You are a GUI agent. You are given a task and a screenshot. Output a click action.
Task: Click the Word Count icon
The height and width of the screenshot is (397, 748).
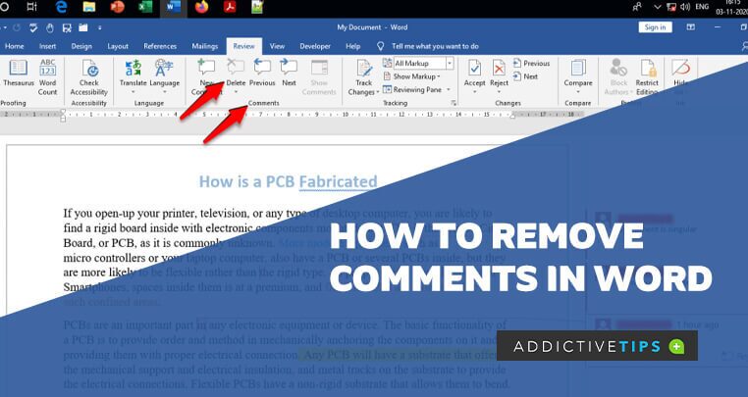pyautogui.click(x=47, y=74)
